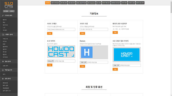Open 갤러리 under 컨텐츠 관리
The height and width of the screenshot is (96, 172).
[5, 49]
